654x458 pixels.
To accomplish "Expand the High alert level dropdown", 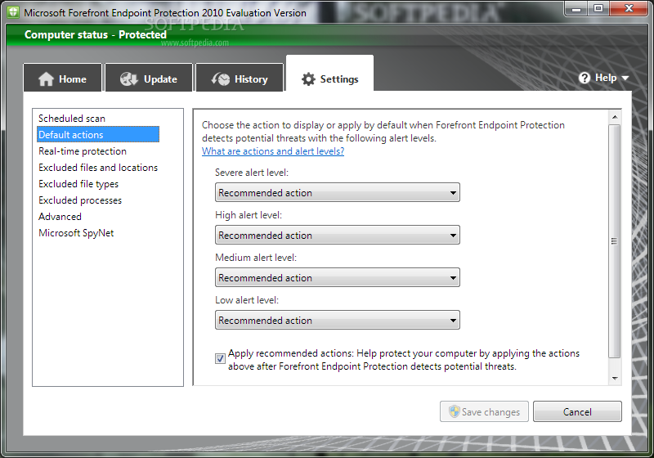I will (x=338, y=235).
